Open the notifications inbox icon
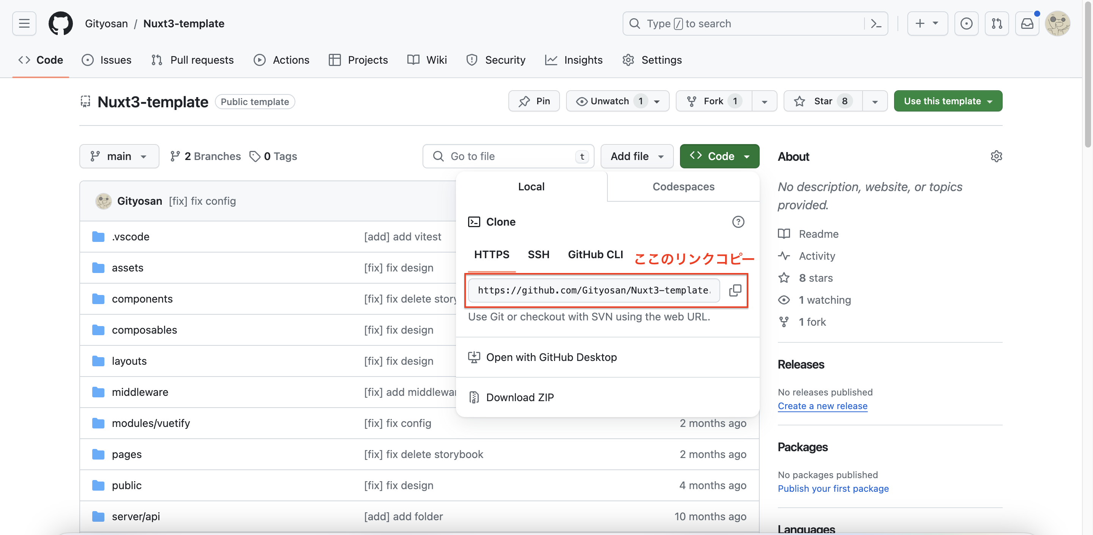Screen dimensions: 1093x535 coord(1027,23)
